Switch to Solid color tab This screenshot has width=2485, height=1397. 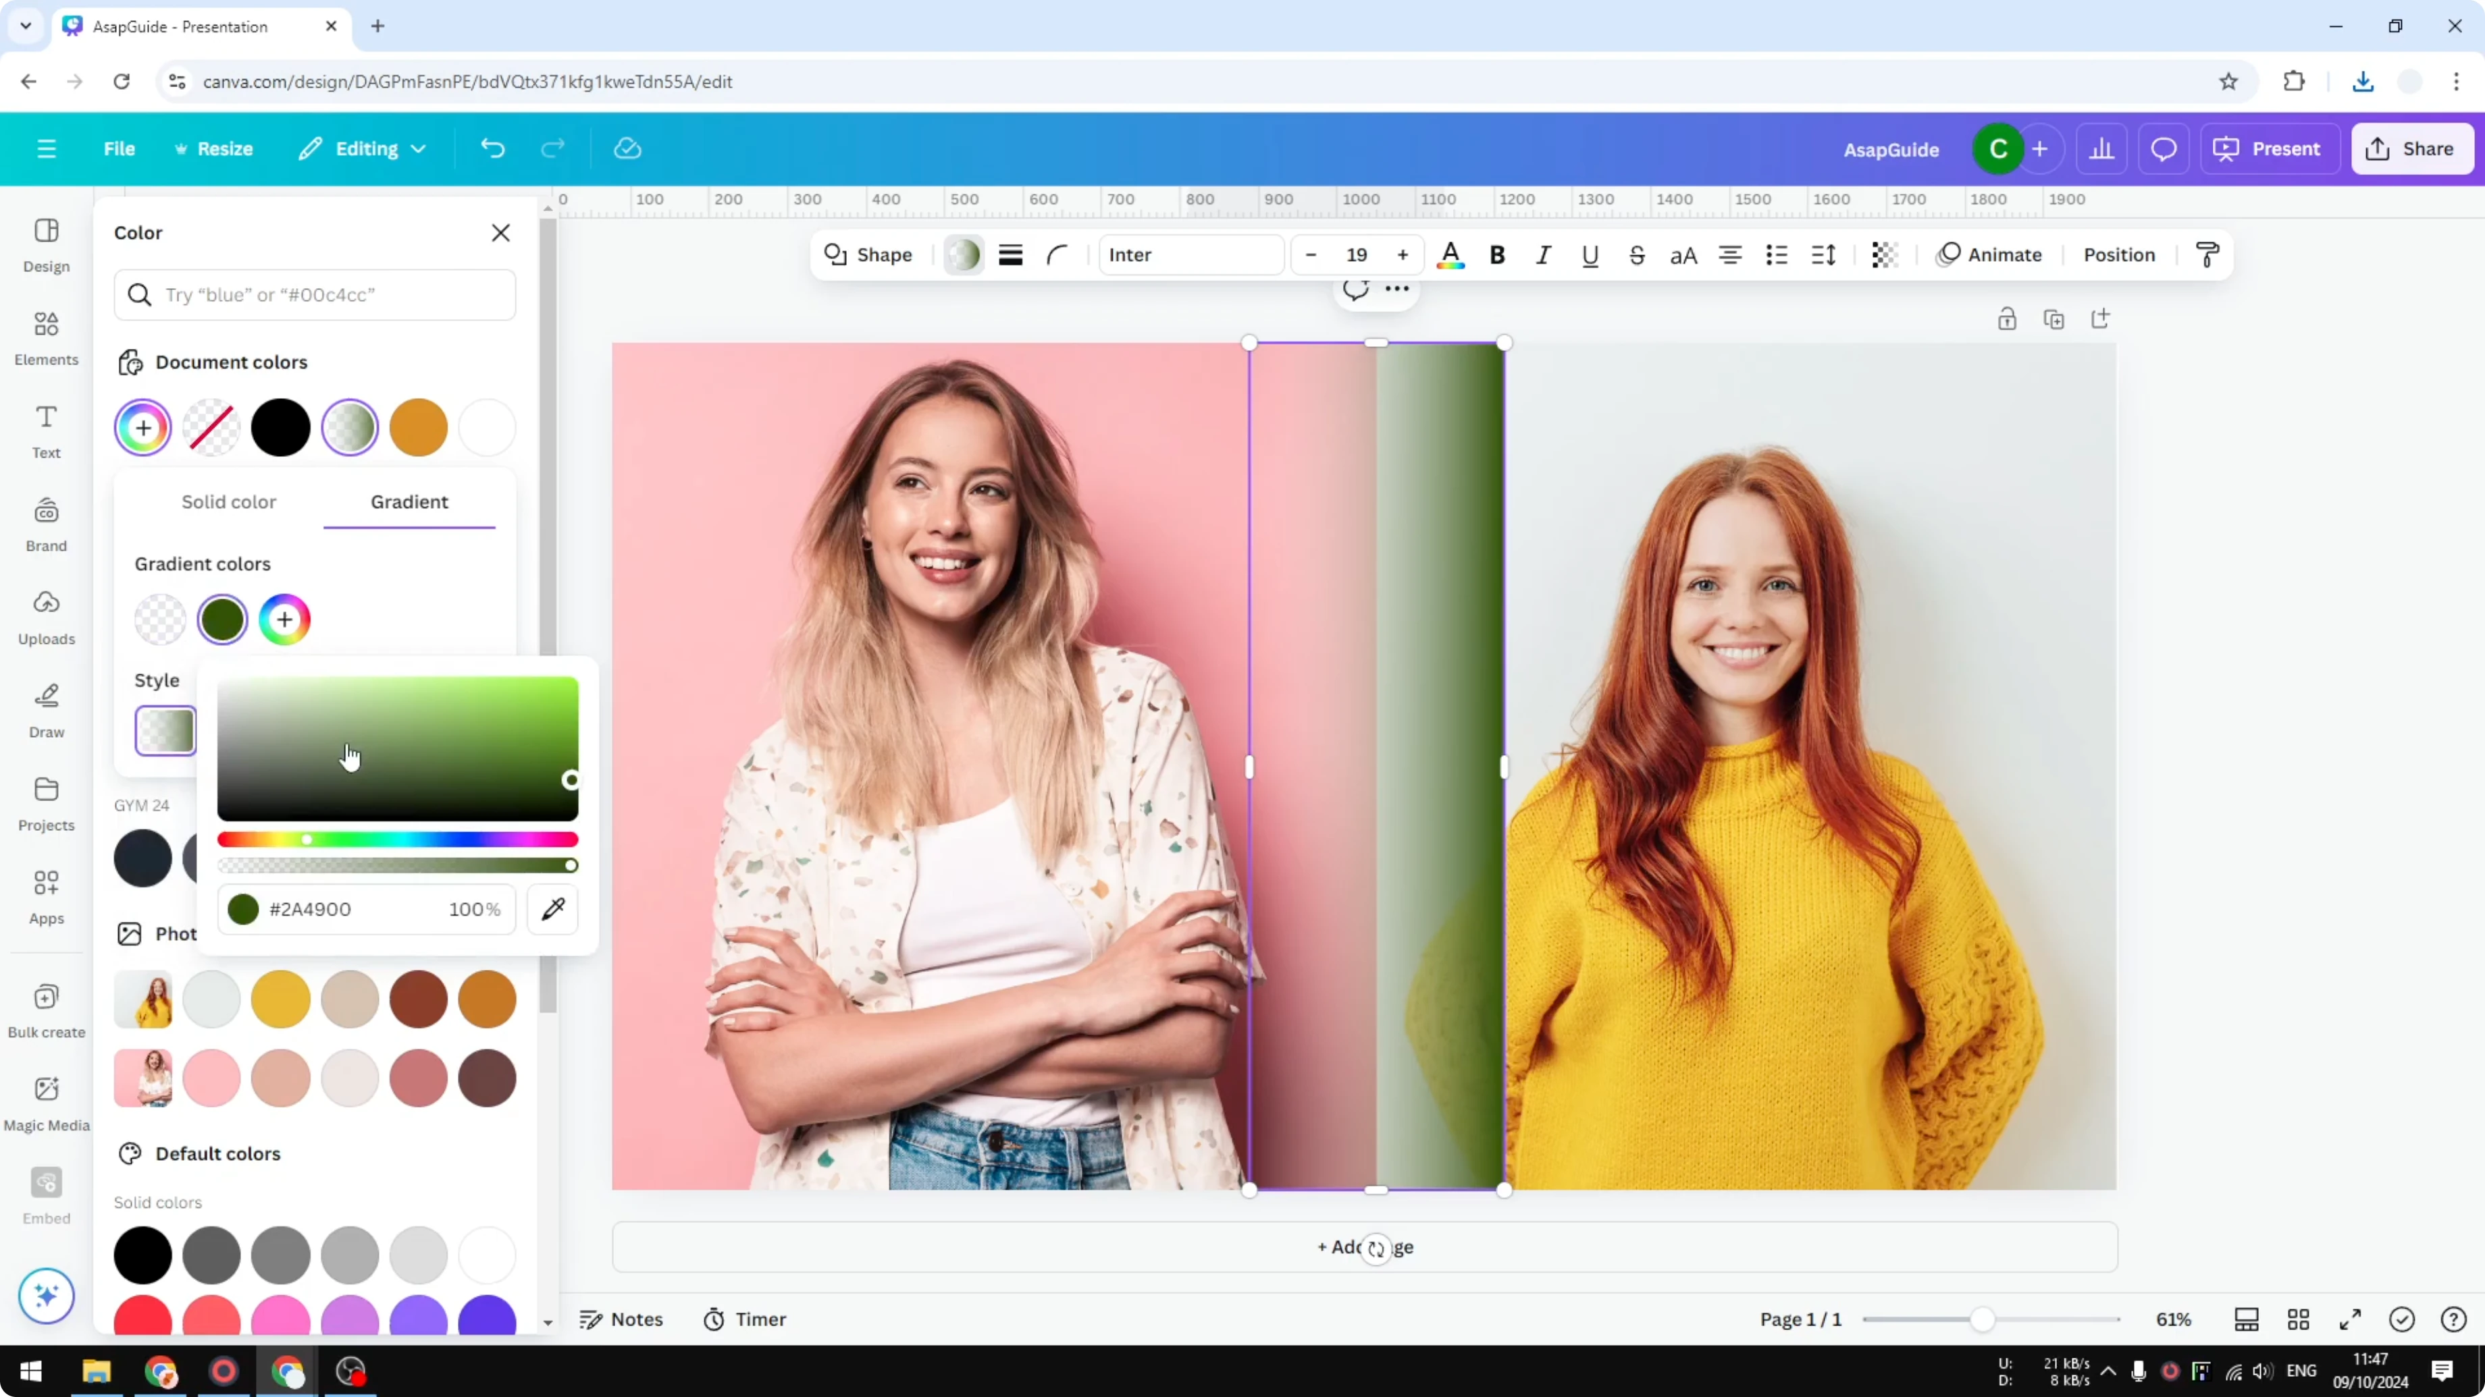point(229,501)
